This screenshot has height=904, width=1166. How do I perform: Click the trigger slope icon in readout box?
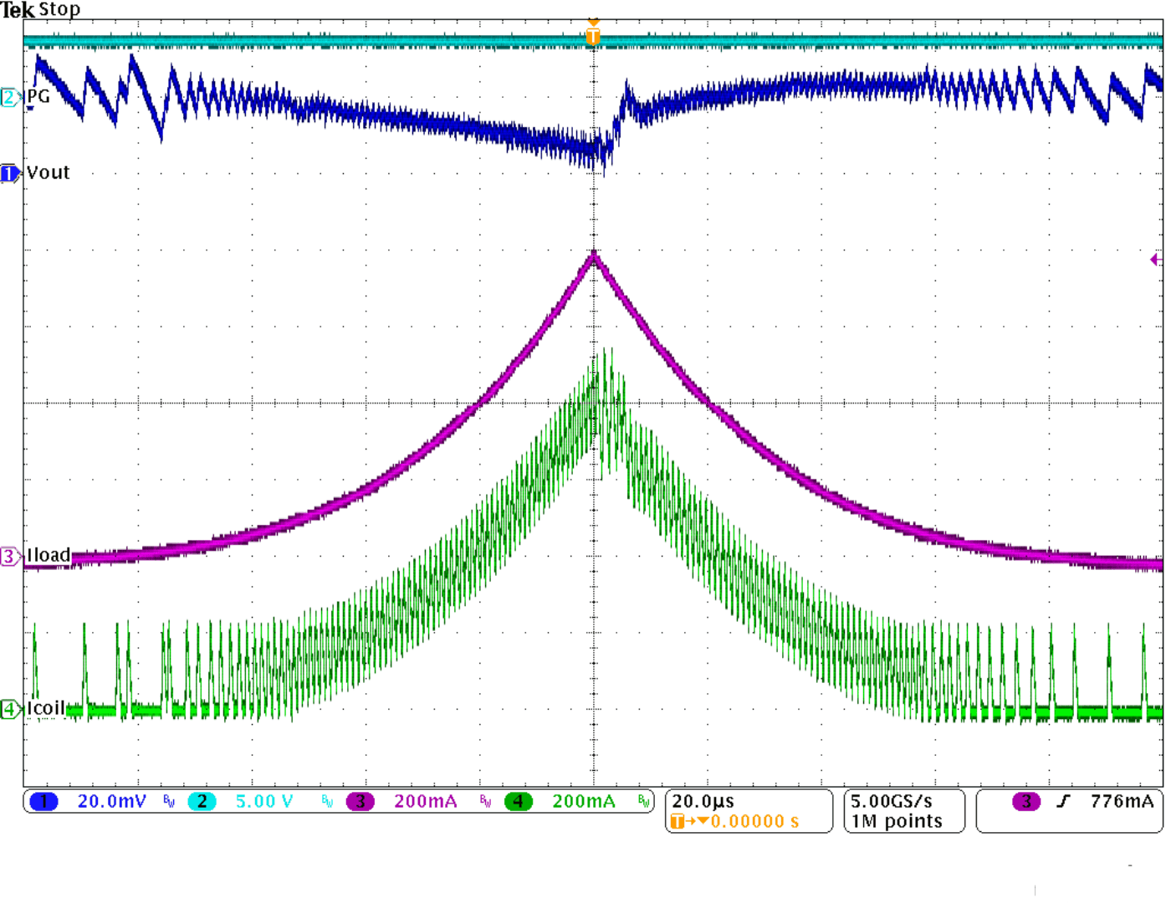[x=1064, y=801]
